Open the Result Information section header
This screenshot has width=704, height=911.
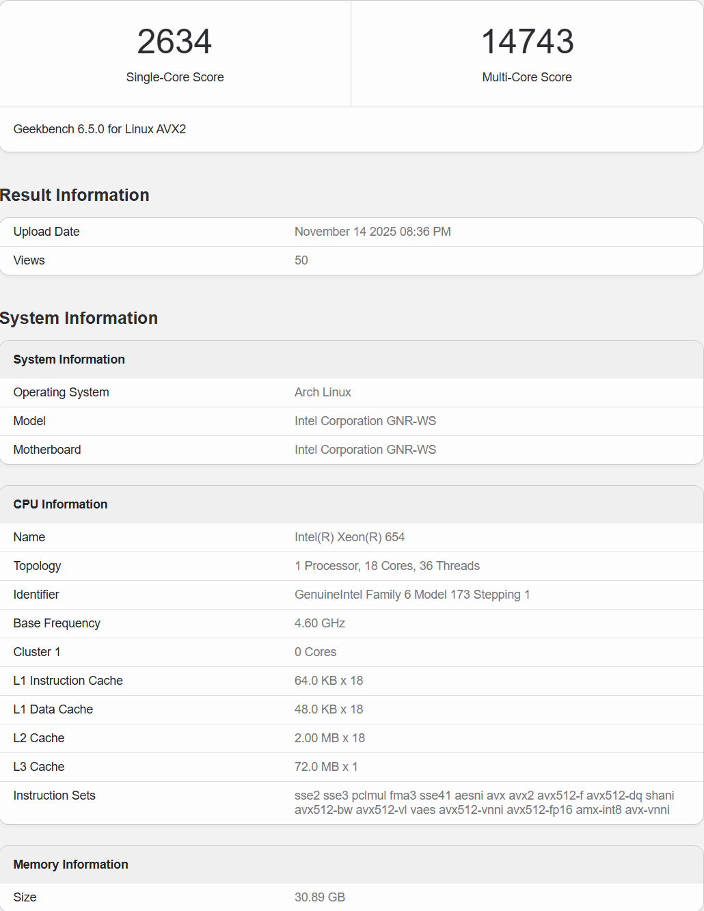(75, 195)
